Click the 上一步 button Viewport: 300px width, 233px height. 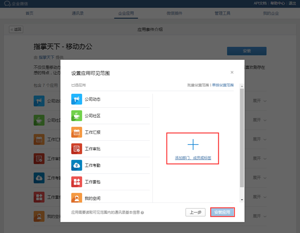196,212
